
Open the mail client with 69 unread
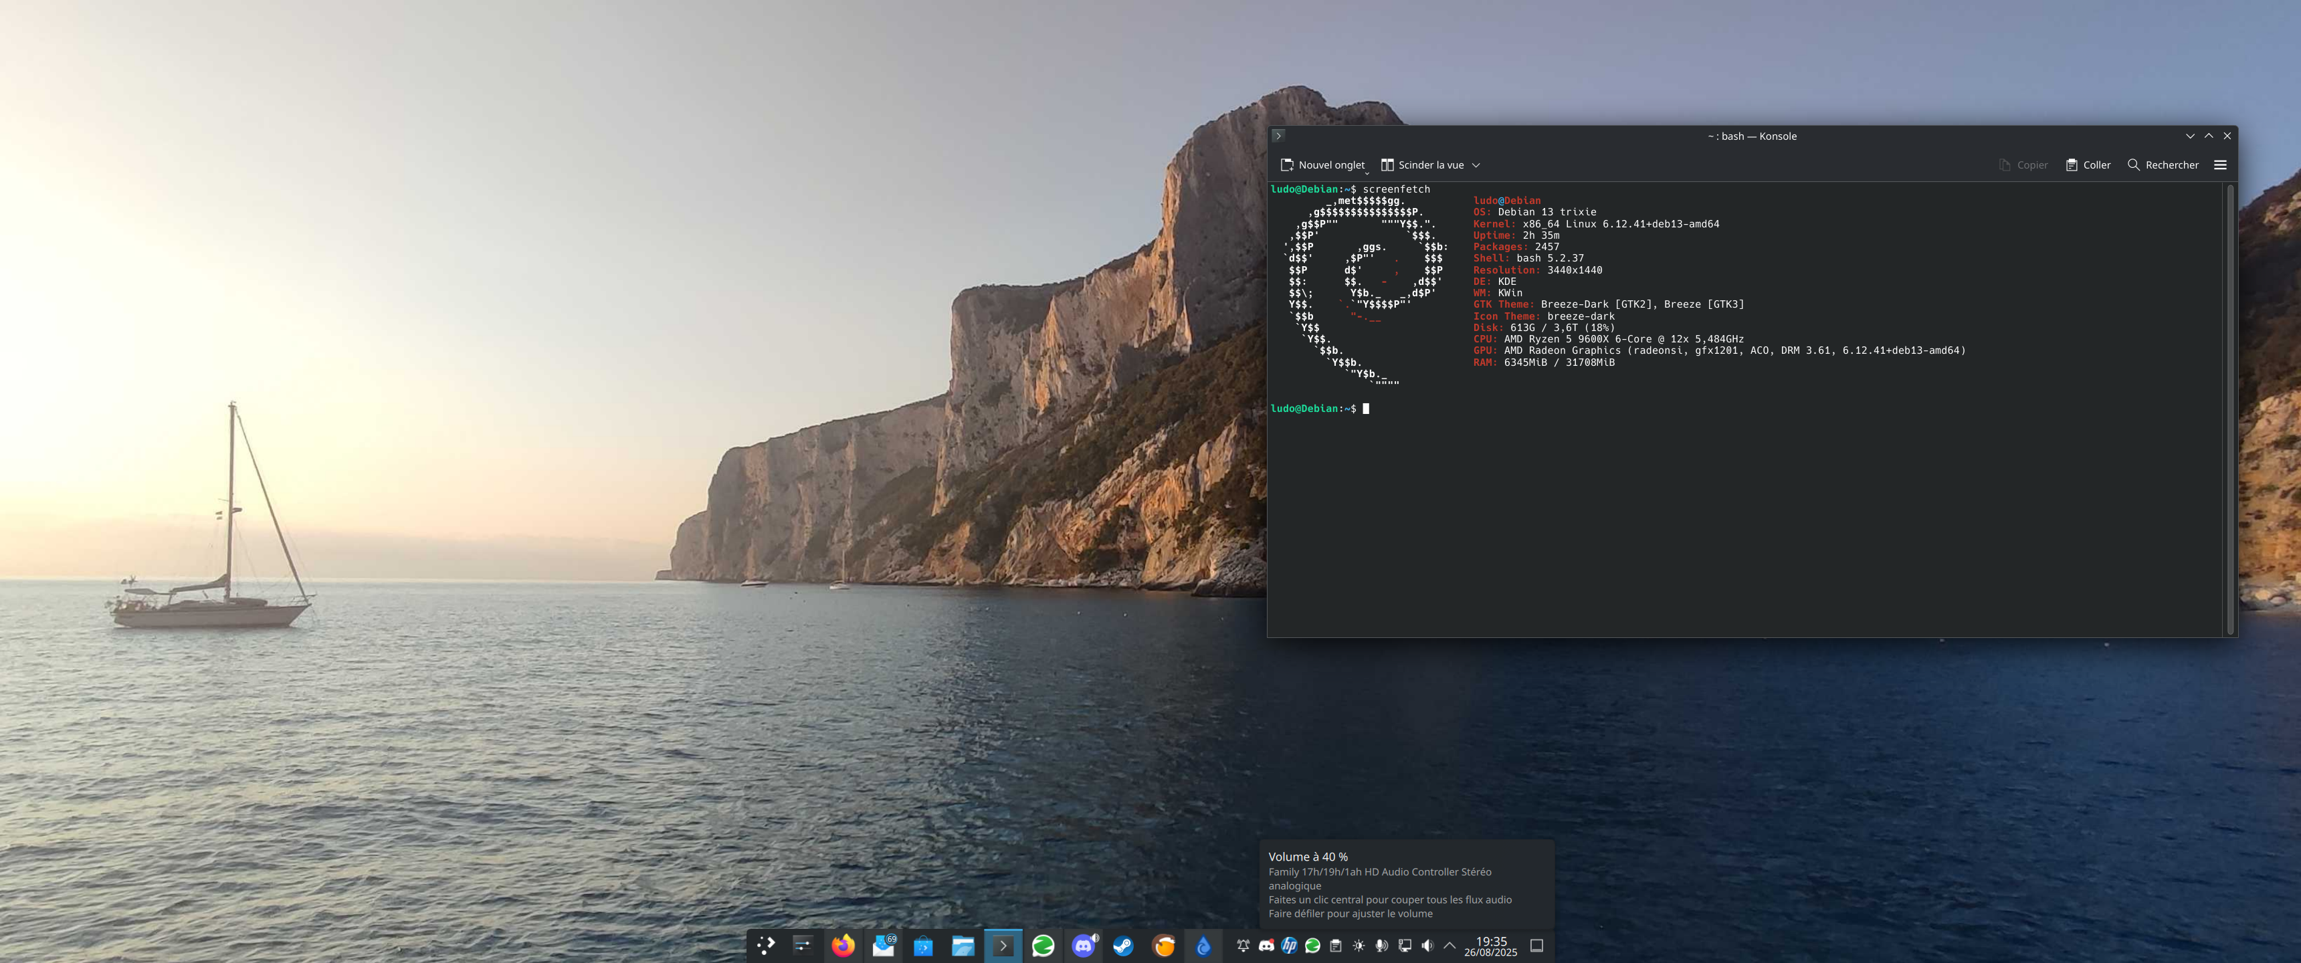[x=884, y=945]
